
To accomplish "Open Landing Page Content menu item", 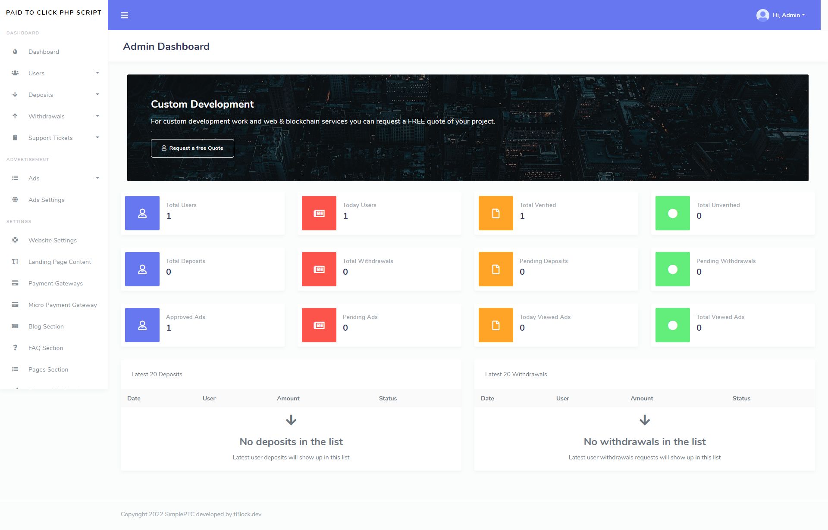I will (x=60, y=262).
